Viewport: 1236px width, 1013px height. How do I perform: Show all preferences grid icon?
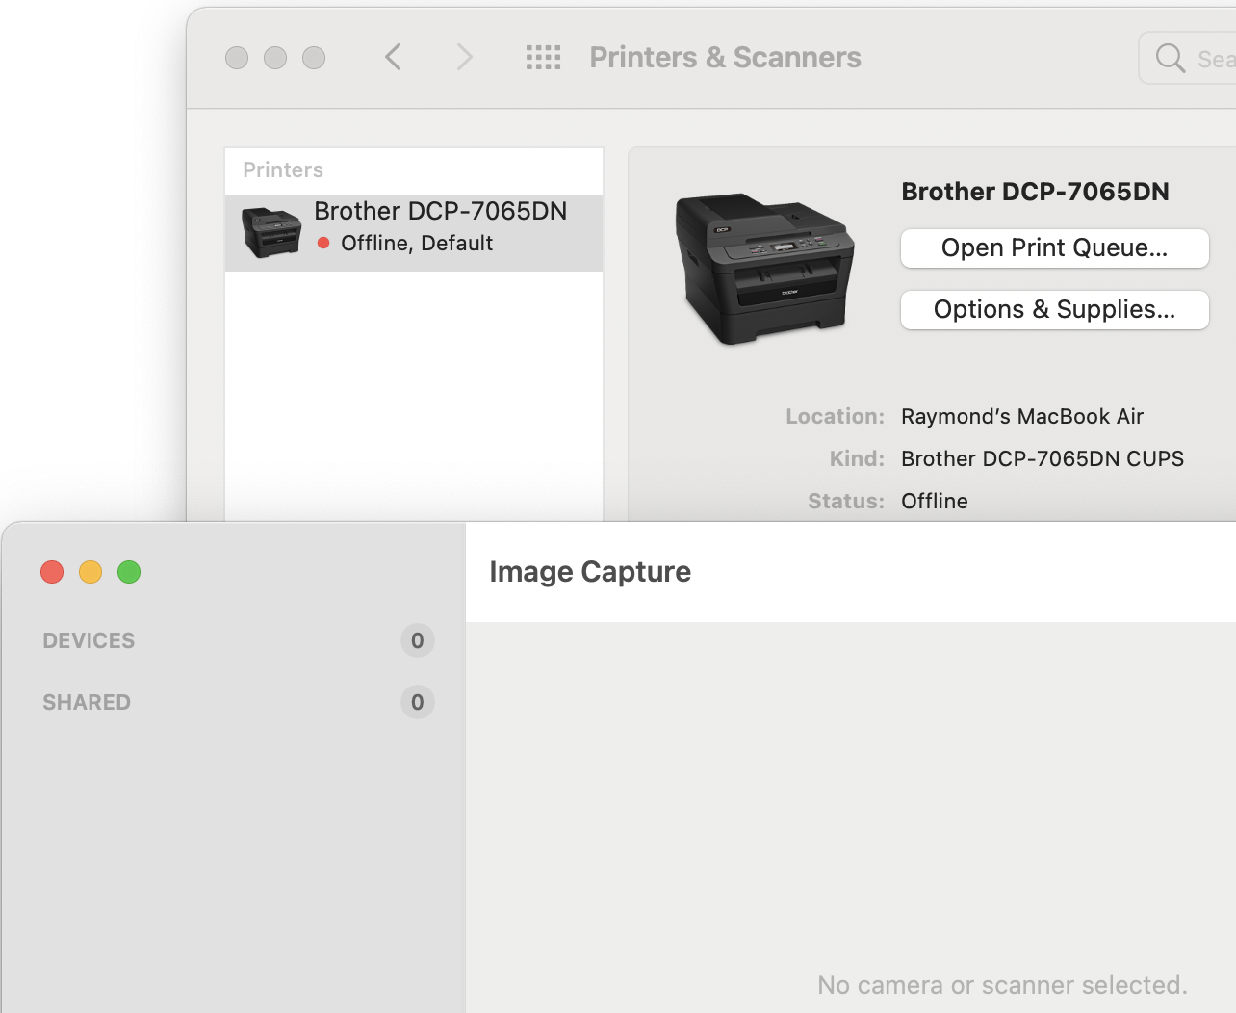coord(543,57)
